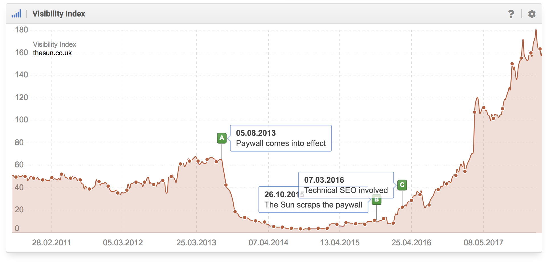The image size is (548, 263).
Task: Click the 07.04.2014 axis date
Action: coord(269,243)
